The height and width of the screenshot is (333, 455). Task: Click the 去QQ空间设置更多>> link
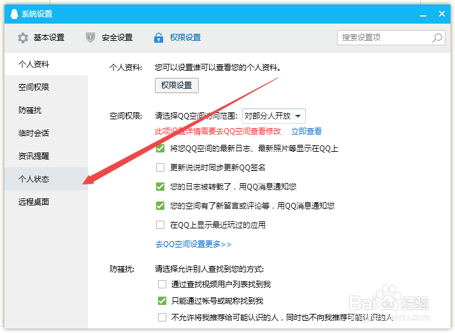point(193,244)
